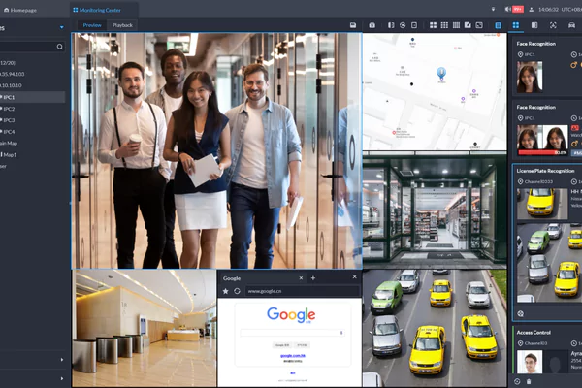Open the title bar dropdown arrow menu
The height and width of the screenshot is (388, 582).
click(x=495, y=9)
